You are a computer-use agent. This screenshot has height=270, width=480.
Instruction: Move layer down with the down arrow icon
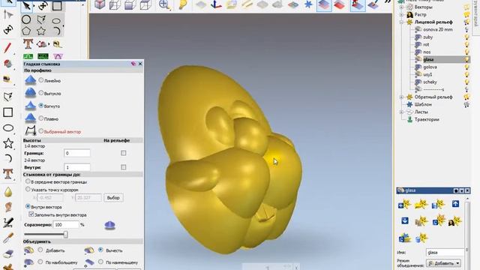pyautogui.click(x=405, y=220)
